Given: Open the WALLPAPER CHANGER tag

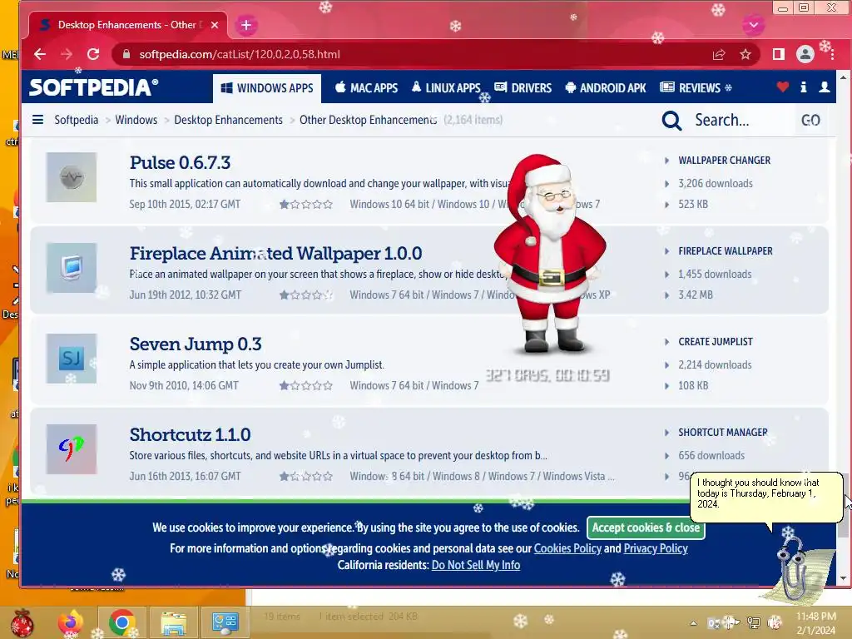Looking at the screenshot, I should [x=725, y=161].
